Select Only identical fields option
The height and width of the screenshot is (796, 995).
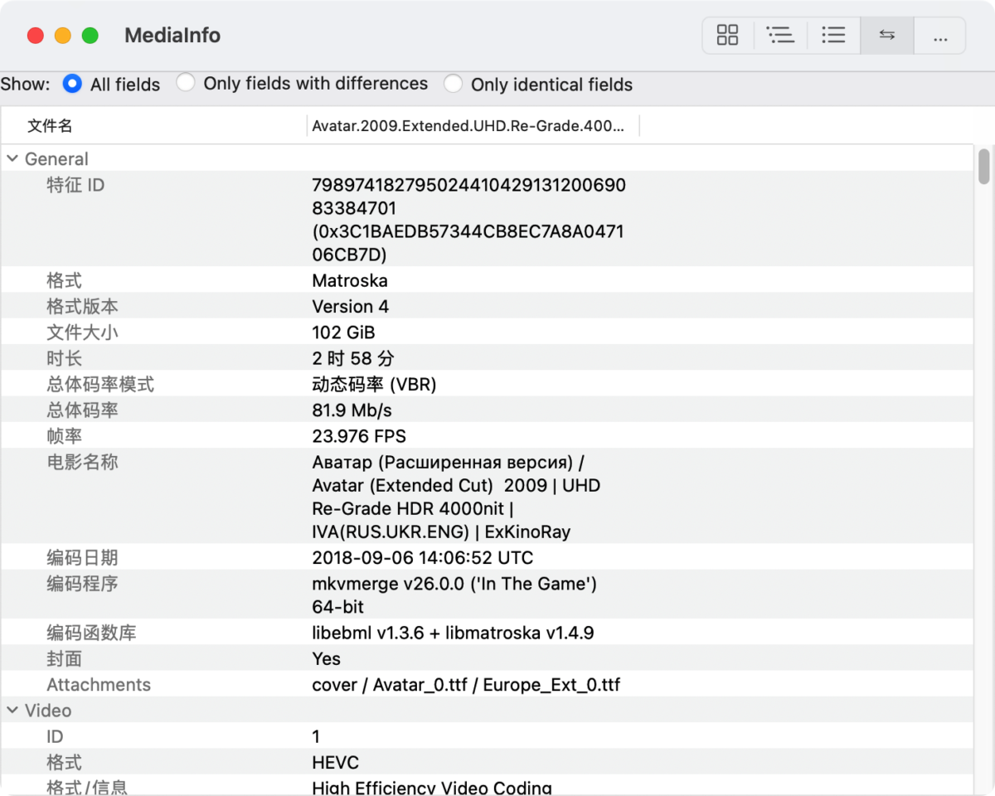coord(453,84)
